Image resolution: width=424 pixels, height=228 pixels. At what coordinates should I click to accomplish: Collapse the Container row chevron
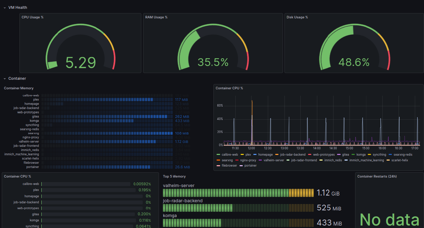pyautogui.click(x=5, y=79)
